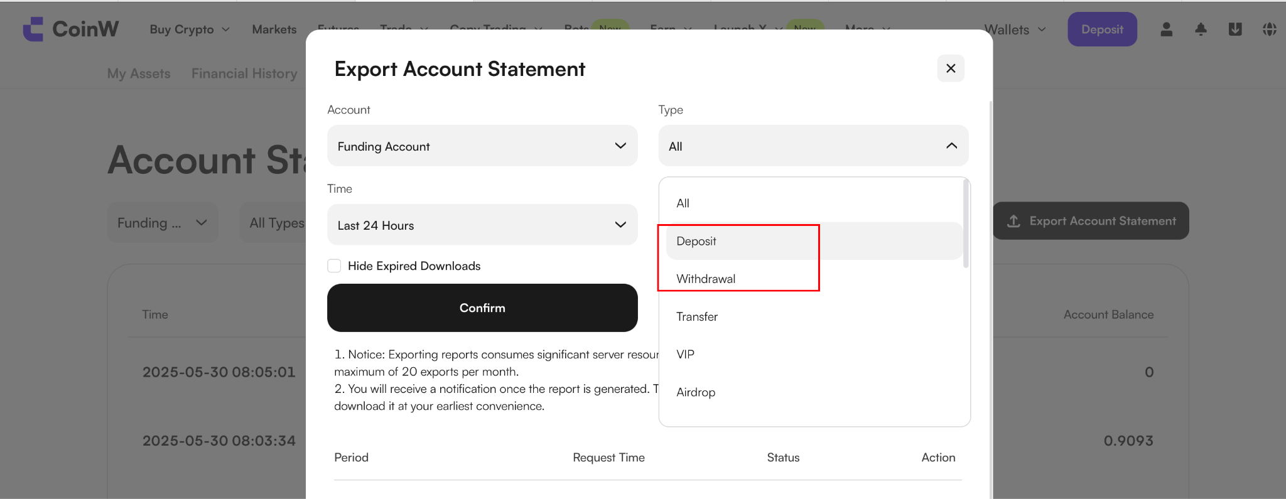Click the dialog's vertical scrollbar
Screen dimensions: 1286x499
pyautogui.click(x=991, y=300)
